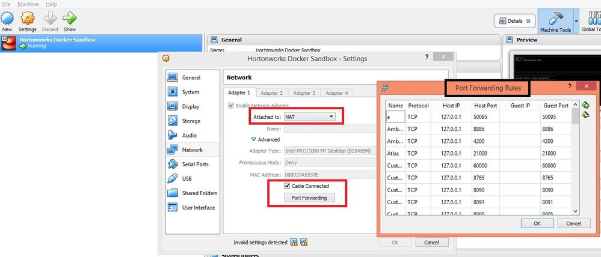Remove selected port forwarding rule icon

(585, 115)
